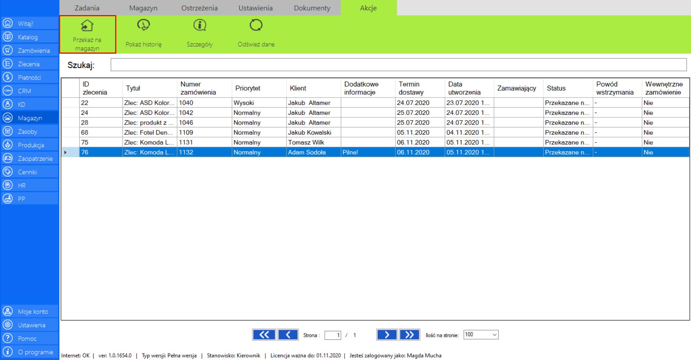Sort by Tytuł column header
Viewport: 691px width, 360px height.
click(x=150, y=88)
